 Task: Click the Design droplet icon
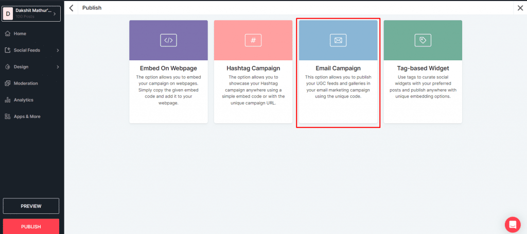[8, 66]
